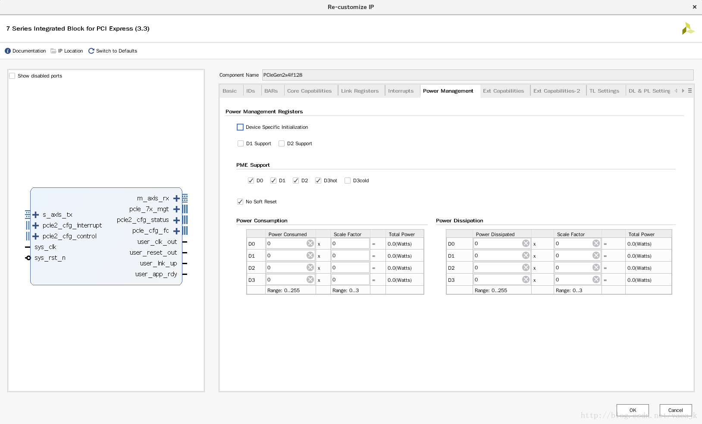Viewport: 702px width, 424px height.
Task: Enable D2 Support checkbox
Action: (x=282, y=143)
